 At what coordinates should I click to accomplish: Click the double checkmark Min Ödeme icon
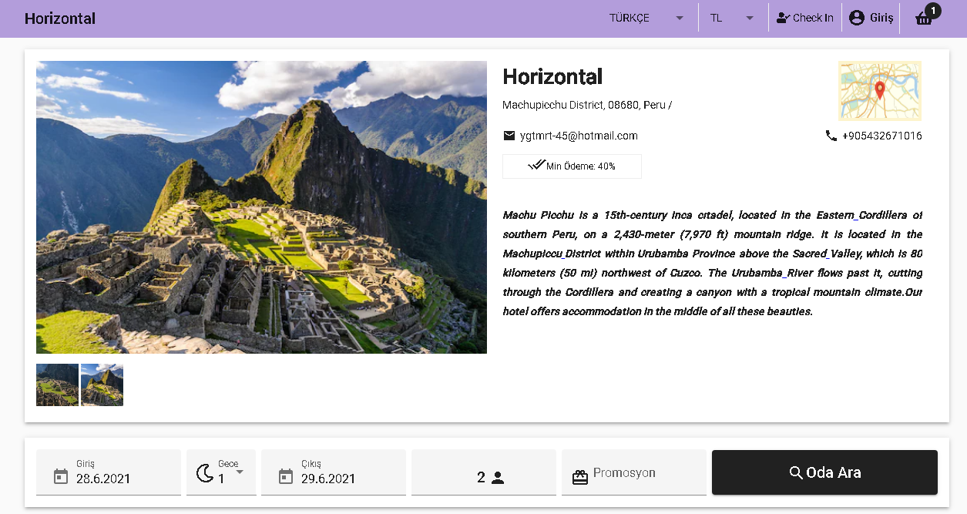click(x=536, y=165)
